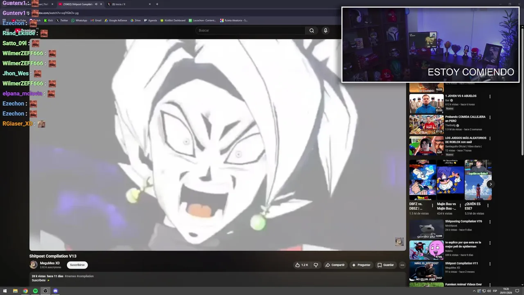Image resolution: width=524 pixels, height=295 pixels.
Task: Open KickBot Dashboard bookmark
Action: pyautogui.click(x=173, y=20)
